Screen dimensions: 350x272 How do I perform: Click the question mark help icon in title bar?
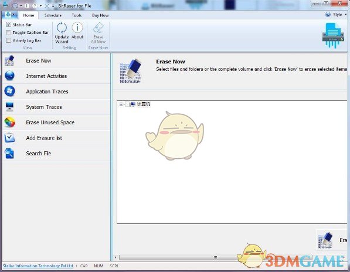click(35, 6)
